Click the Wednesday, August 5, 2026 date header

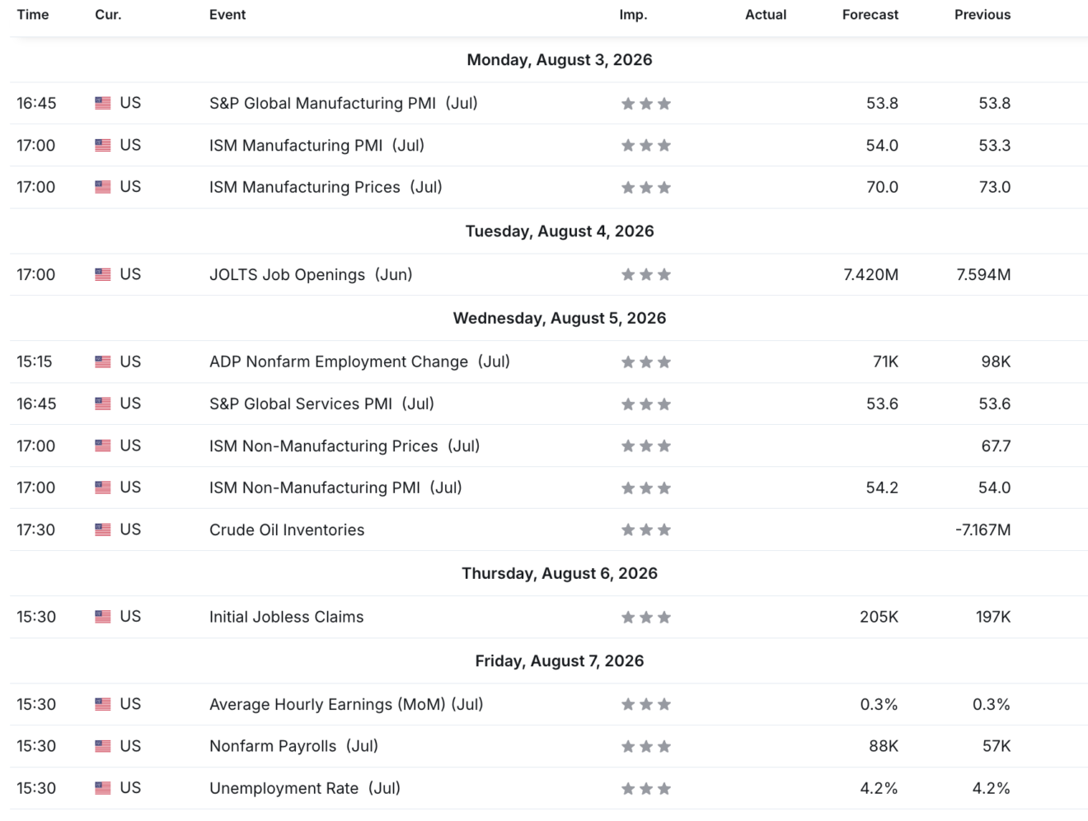(x=560, y=318)
